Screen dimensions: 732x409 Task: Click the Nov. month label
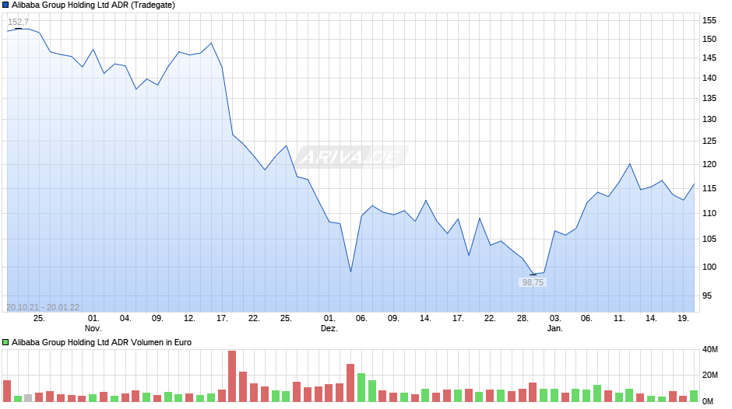coord(93,328)
